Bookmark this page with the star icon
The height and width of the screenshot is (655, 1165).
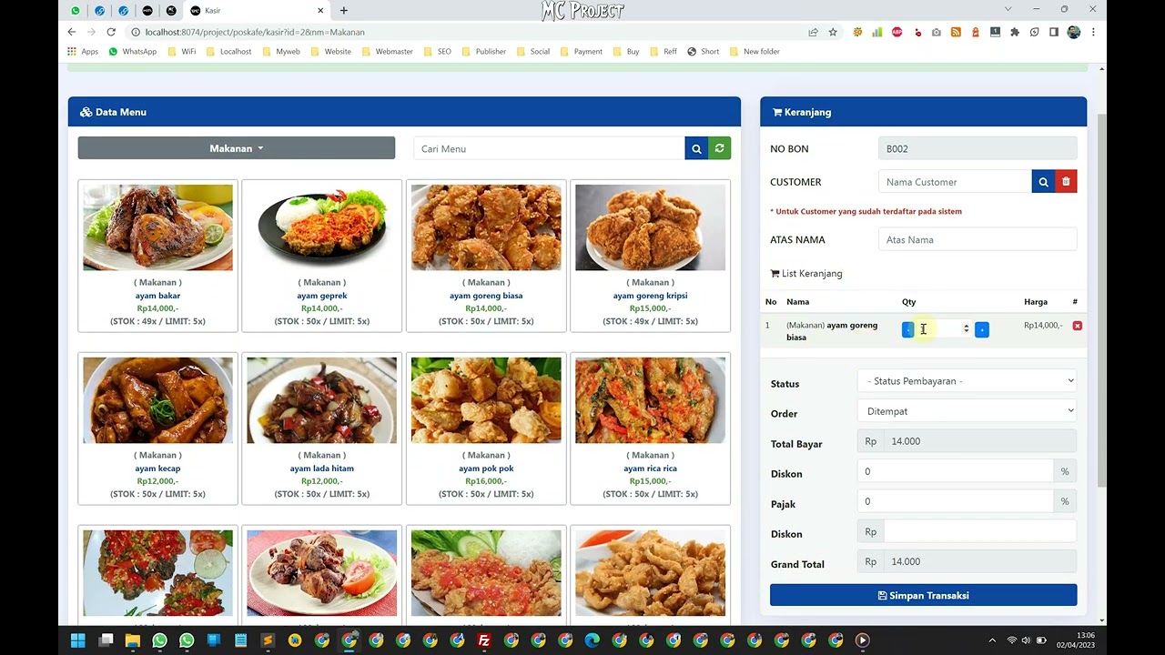(x=833, y=32)
